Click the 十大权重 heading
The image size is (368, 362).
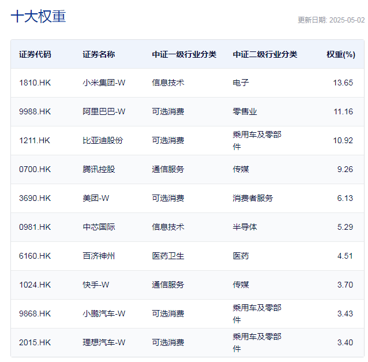[38, 16]
